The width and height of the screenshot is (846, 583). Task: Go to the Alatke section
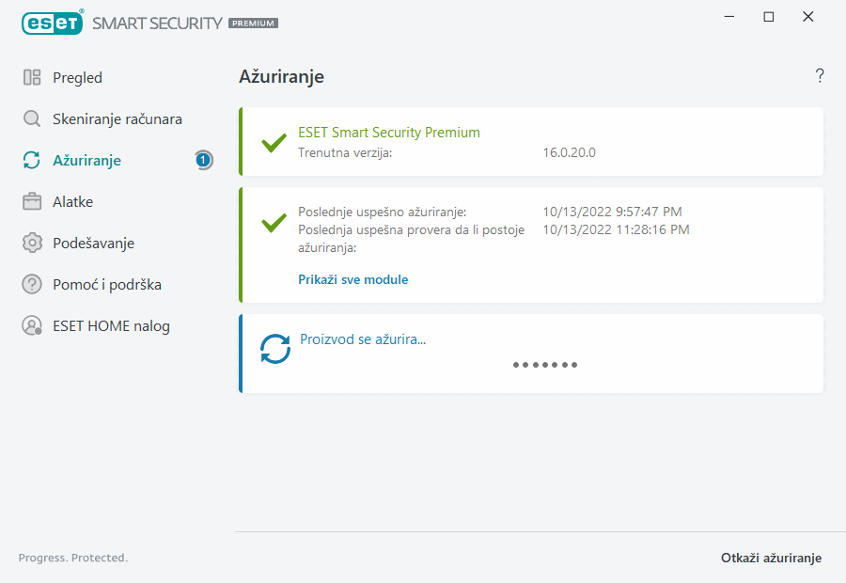click(72, 202)
